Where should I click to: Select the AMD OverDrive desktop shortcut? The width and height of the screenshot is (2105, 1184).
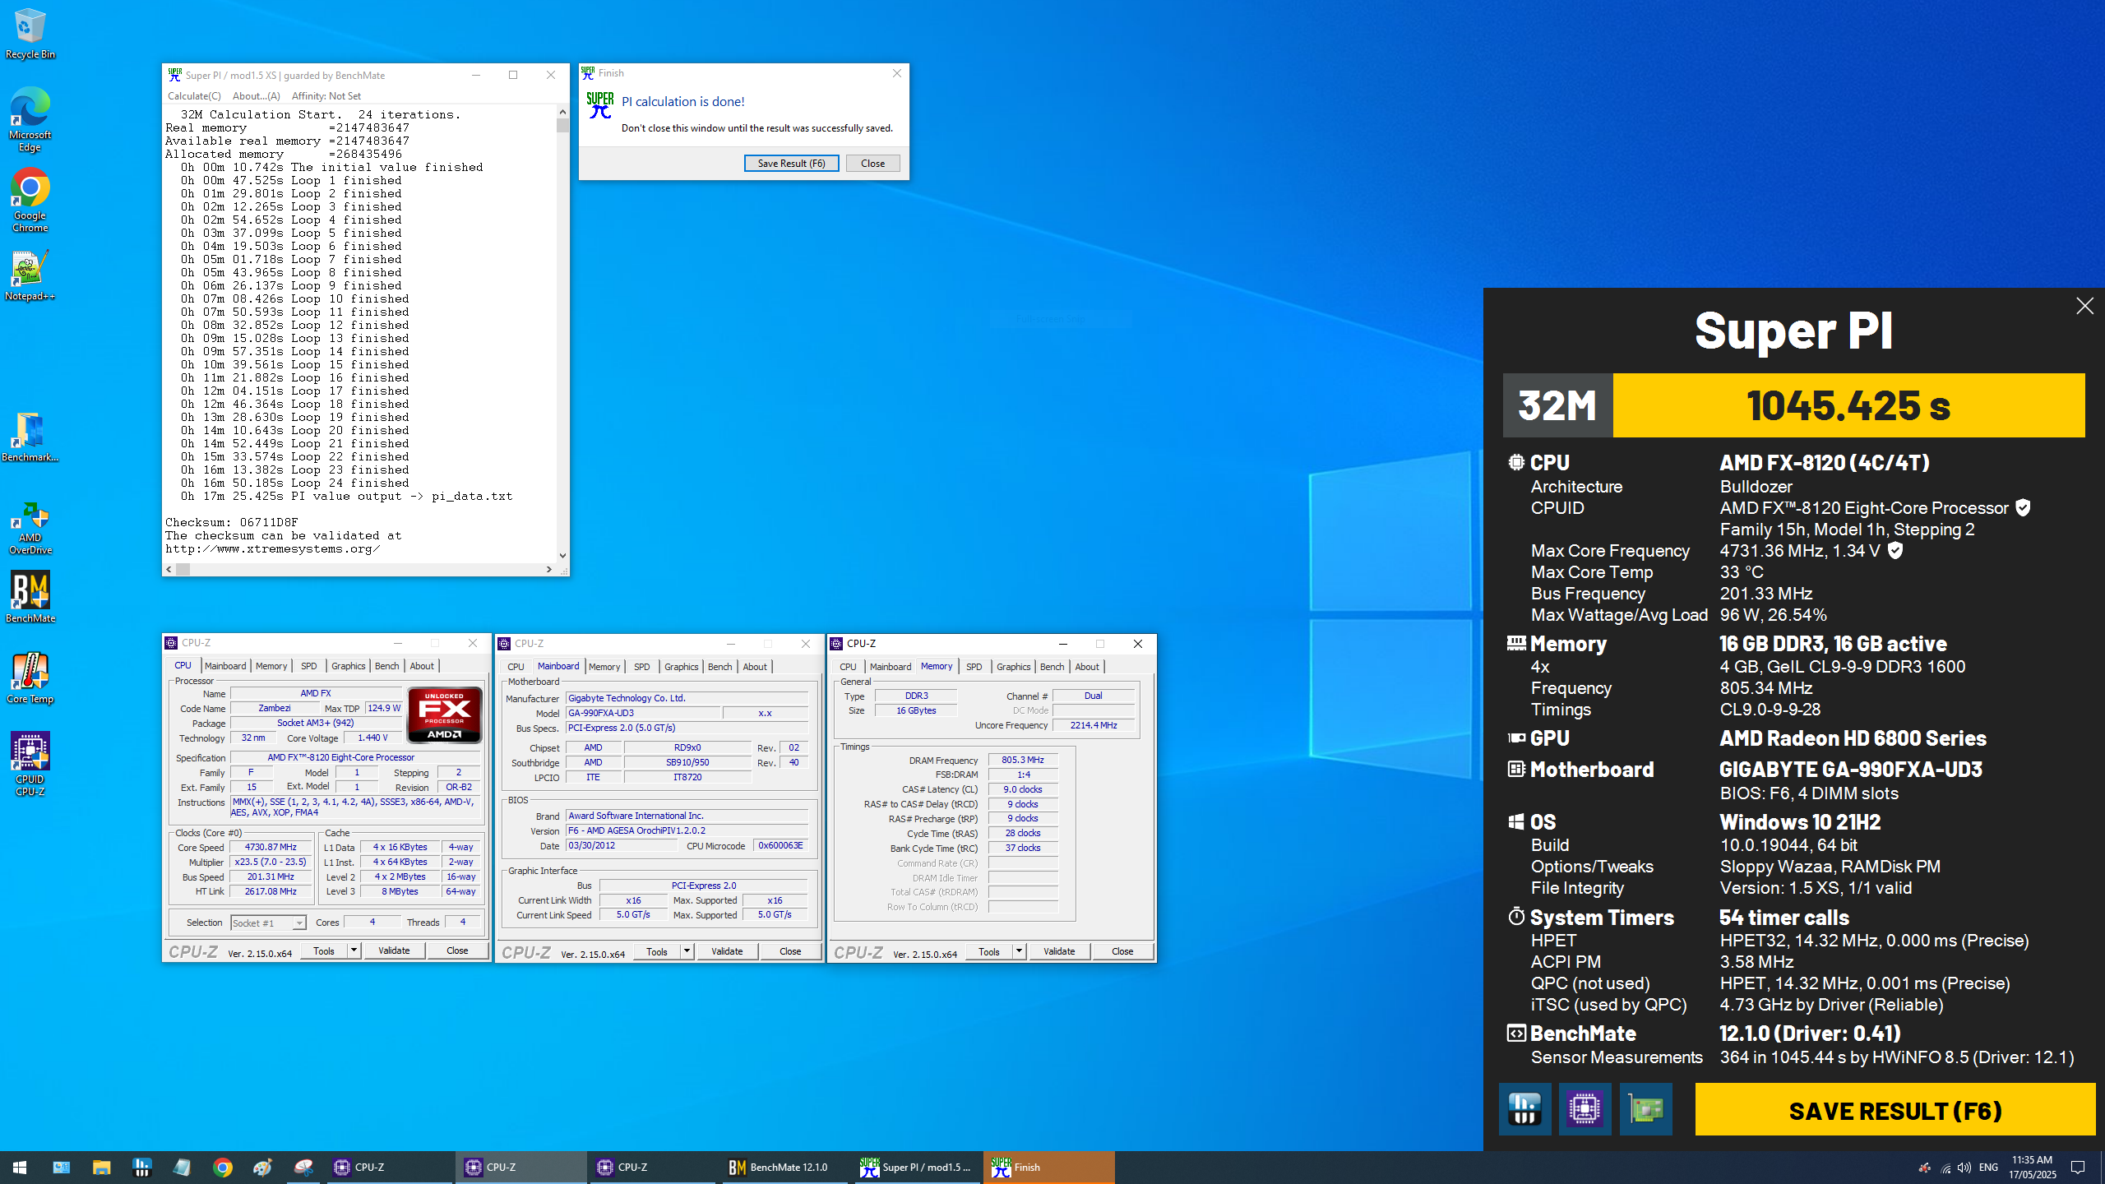[30, 529]
